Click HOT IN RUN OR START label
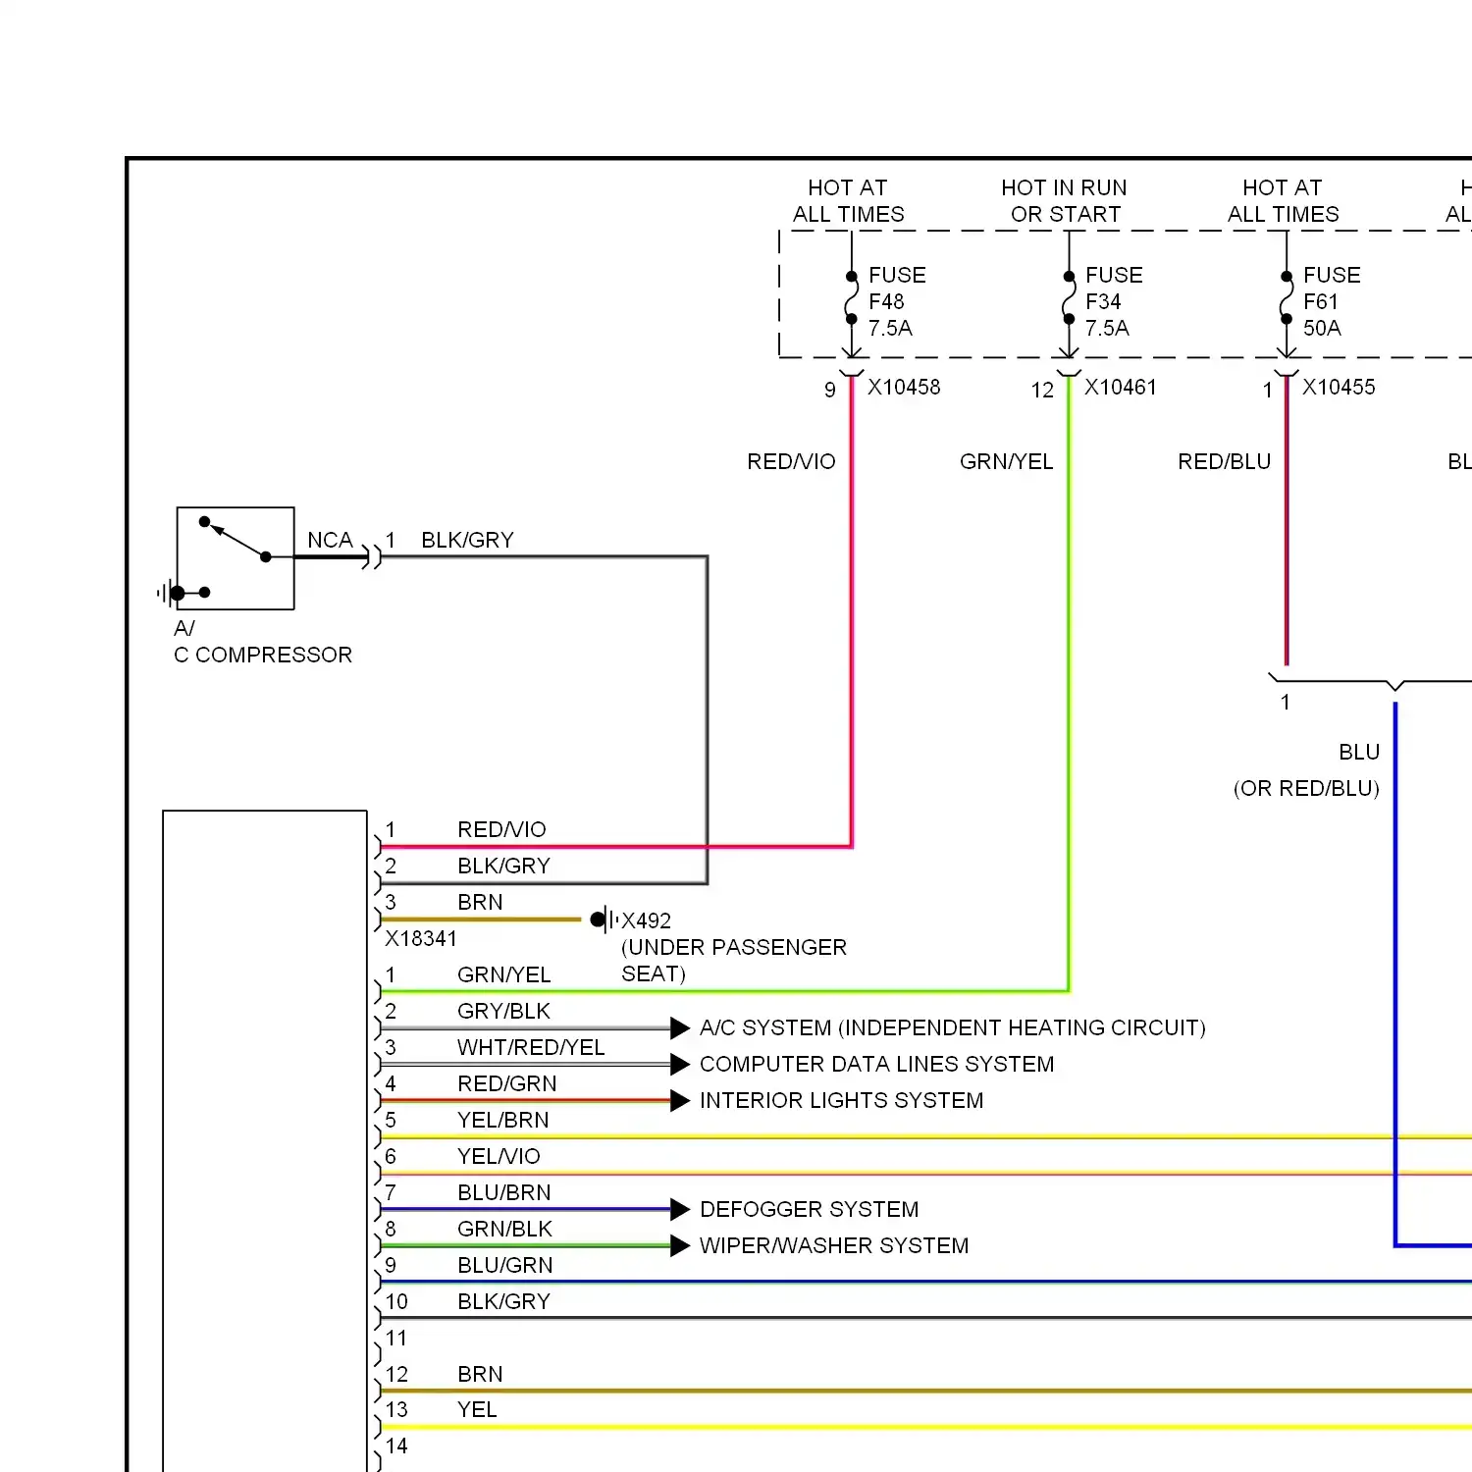1472x1472 pixels. pos(1065,200)
